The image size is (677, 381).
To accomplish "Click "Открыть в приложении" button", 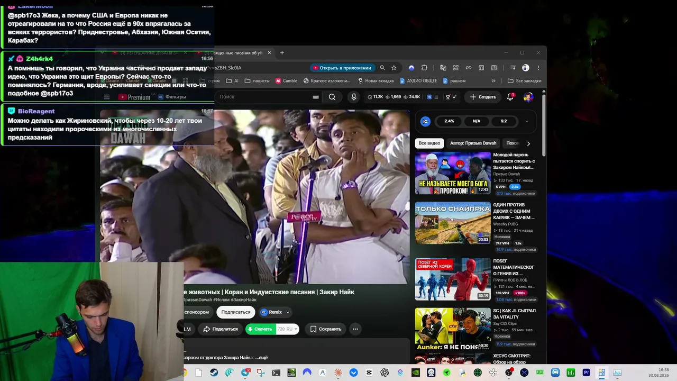I will [x=342, y=68].
